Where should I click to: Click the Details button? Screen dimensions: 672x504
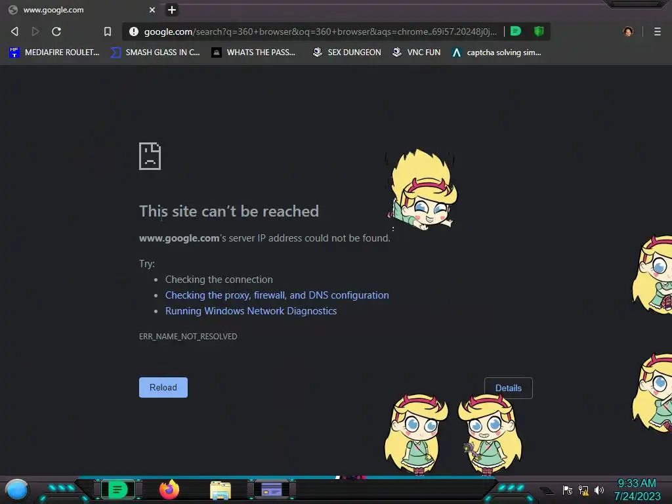tap(509, 388)
